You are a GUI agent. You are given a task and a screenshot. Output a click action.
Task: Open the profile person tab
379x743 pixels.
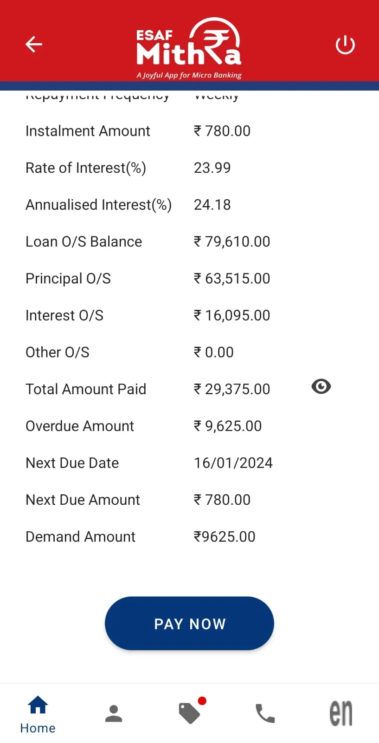click(114, 713)
